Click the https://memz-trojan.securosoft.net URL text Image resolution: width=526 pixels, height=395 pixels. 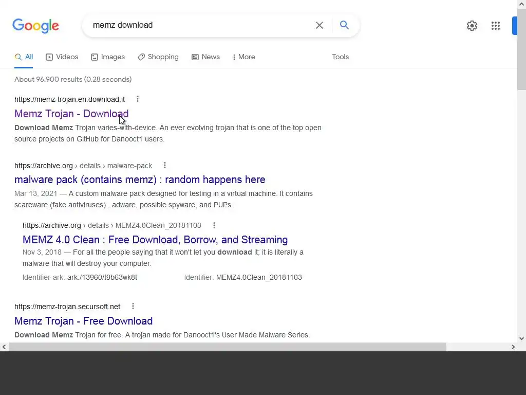(67, 307)
